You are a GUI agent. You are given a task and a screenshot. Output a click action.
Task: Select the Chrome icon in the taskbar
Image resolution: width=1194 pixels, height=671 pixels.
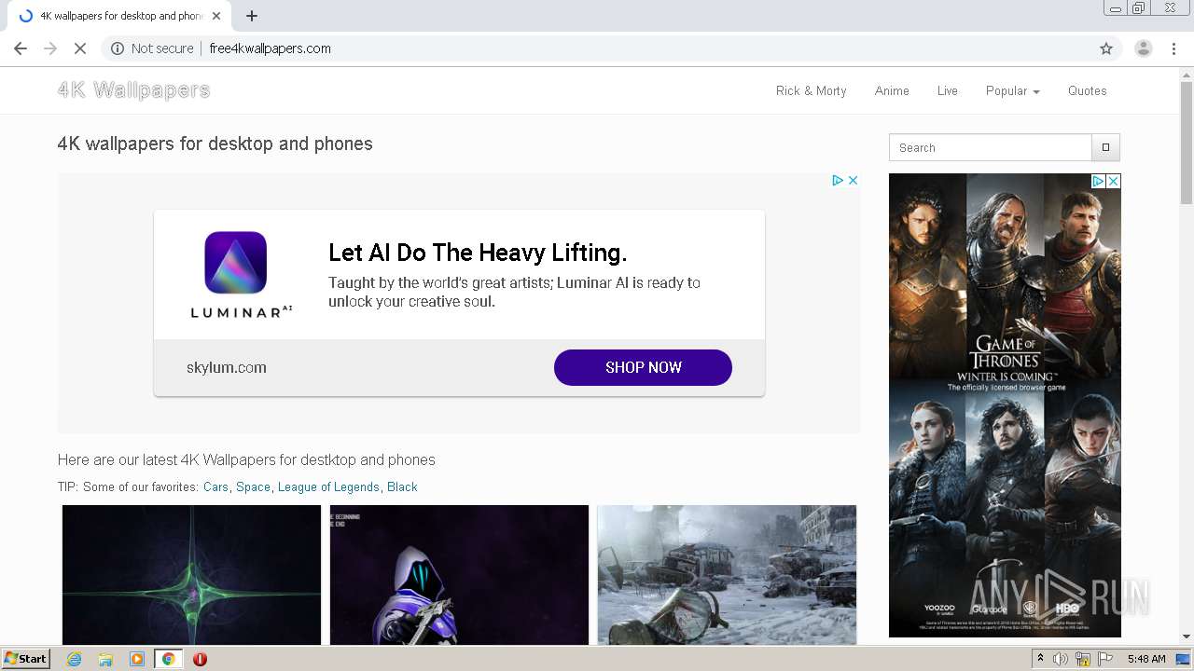click(168, 659)
